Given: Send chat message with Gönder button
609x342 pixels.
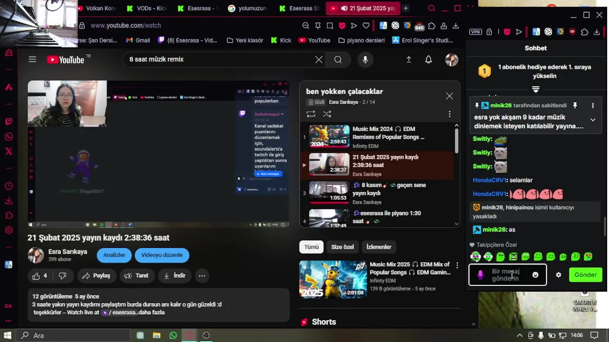Looking at the screenshot, I should pos(585,275).
